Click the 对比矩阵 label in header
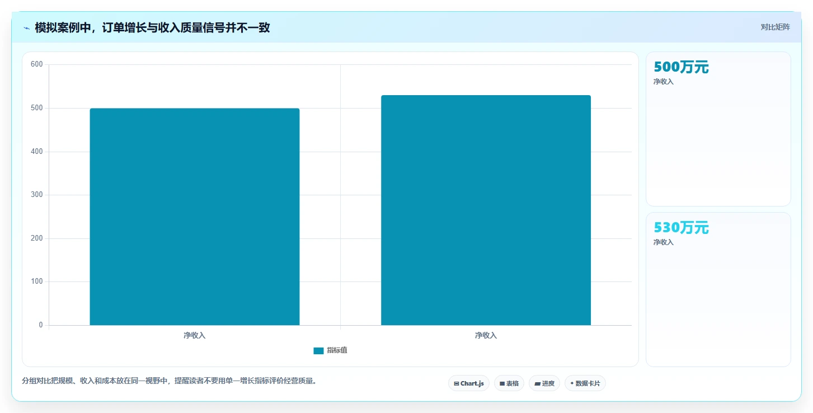 point(776,27)
